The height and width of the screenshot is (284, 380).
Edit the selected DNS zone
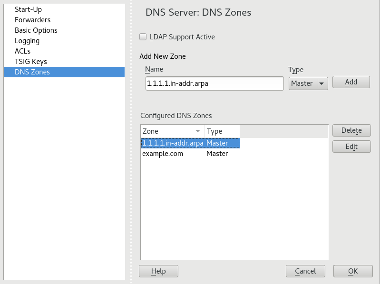click(351, 147)
